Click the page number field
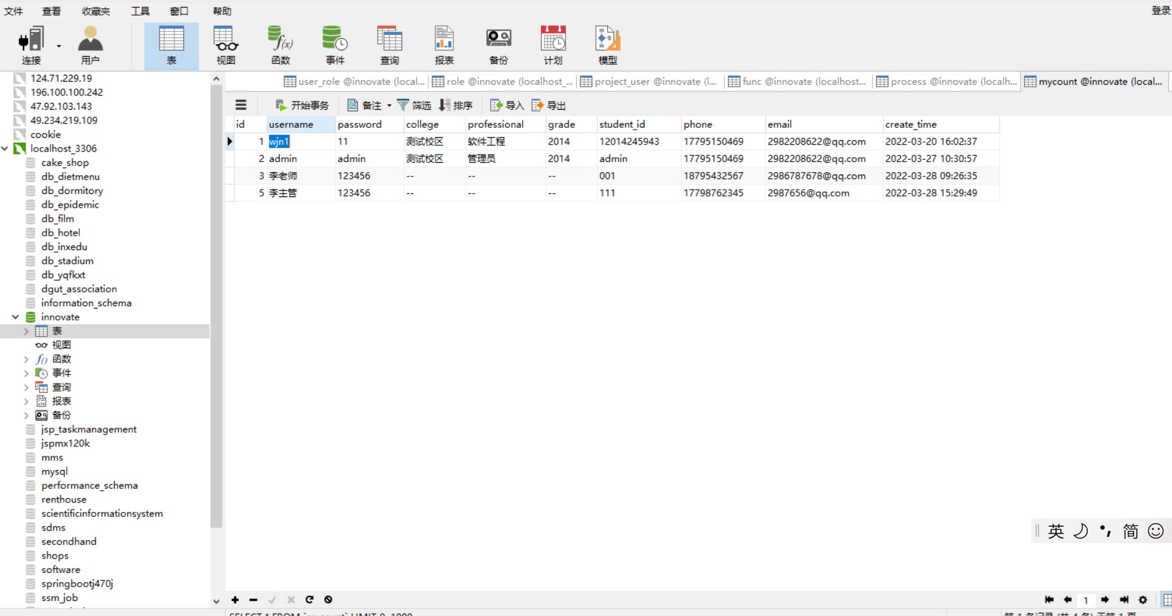Screen dimensions: 1172x616 [x=1086, y=600]
